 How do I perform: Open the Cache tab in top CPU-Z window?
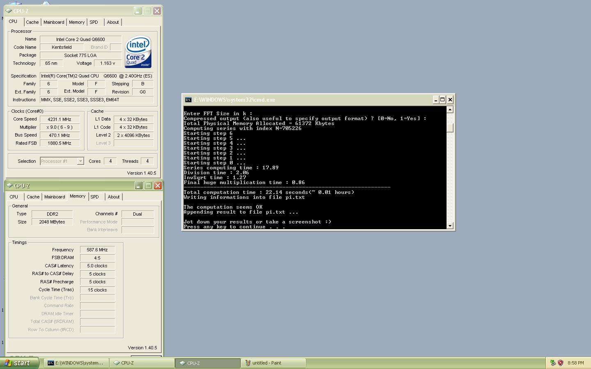tap(32, 22)
